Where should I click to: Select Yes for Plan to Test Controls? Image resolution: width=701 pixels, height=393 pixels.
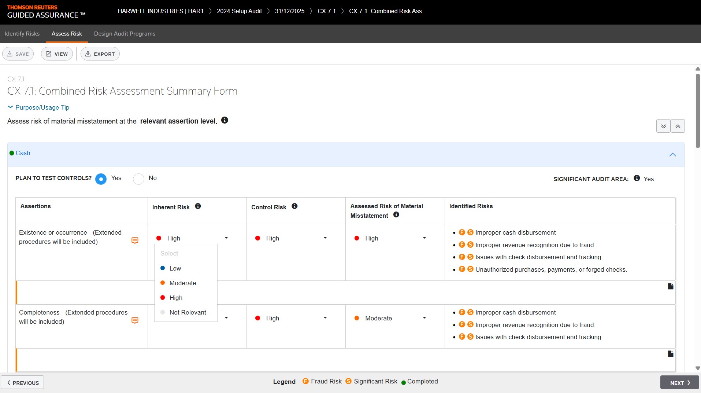pos(101,179)
